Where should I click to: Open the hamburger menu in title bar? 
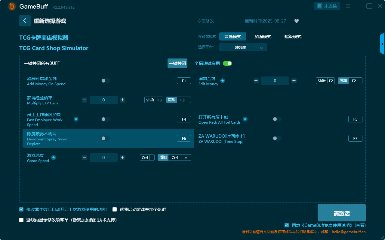[x=348, y=6]
